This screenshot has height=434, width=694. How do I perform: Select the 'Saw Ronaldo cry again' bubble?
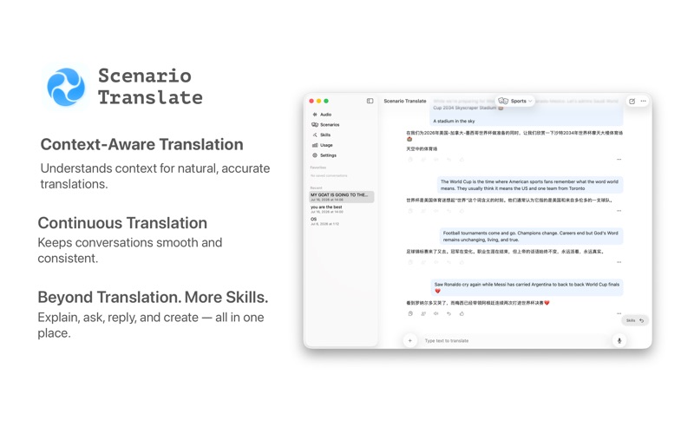[x=527, y=287]
